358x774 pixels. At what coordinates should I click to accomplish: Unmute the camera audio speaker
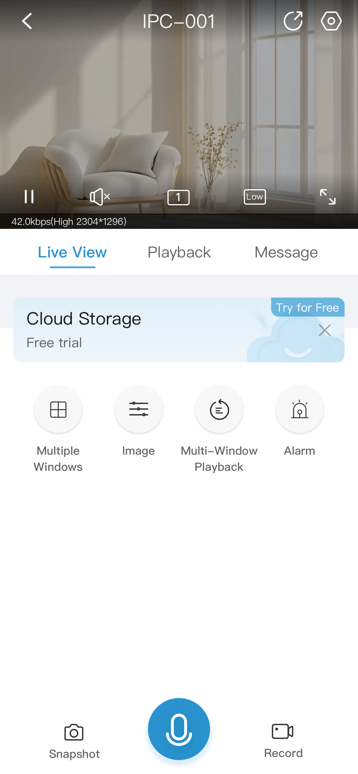[99, 197]
